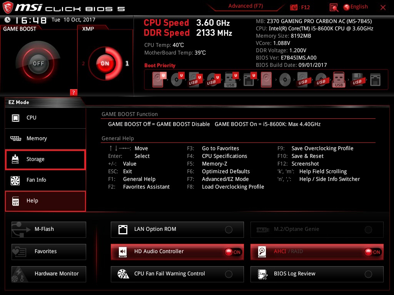Select XMP profile 1
394x295 pixels.
(x=127, y=63)
